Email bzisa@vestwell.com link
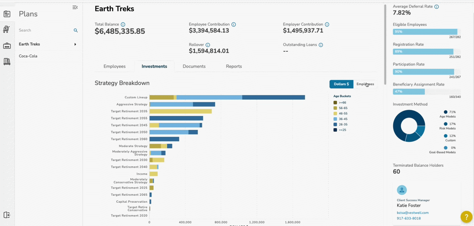This screenshot has width=474, height=226. click(413, 213)
